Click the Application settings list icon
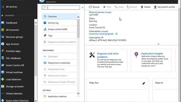This screenshot has height=102, width=181. click(x=45, y=96)
